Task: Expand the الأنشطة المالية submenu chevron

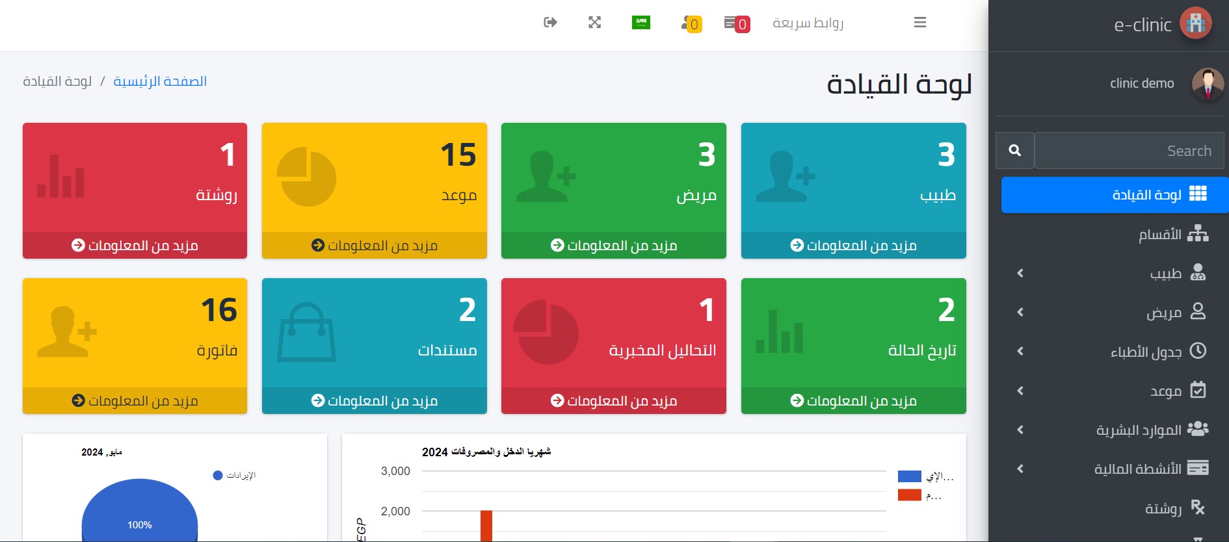Action: click(1020, 469)
